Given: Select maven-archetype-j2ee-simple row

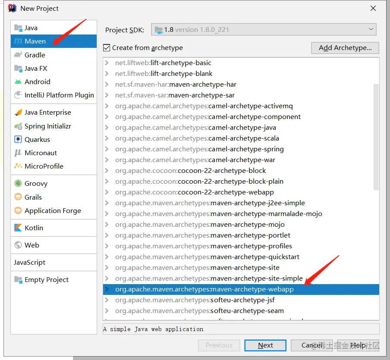Looking at the screenshot, I should tap(241, 203).
